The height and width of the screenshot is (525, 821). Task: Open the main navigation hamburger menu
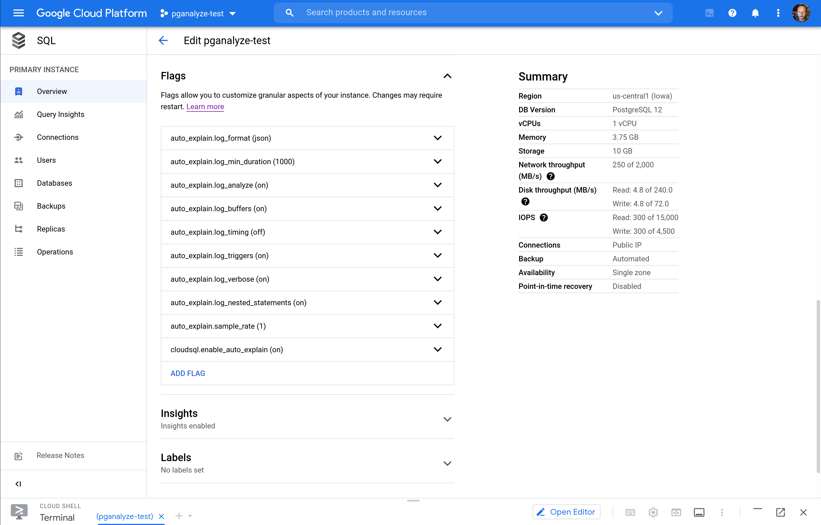coord(18,13)
